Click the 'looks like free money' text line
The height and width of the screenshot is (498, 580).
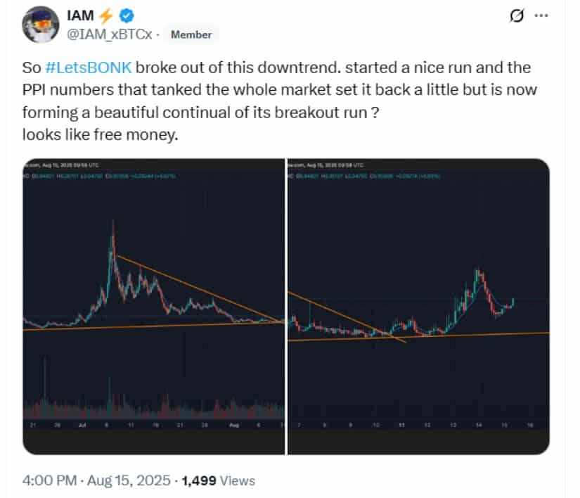coord(101,134)
